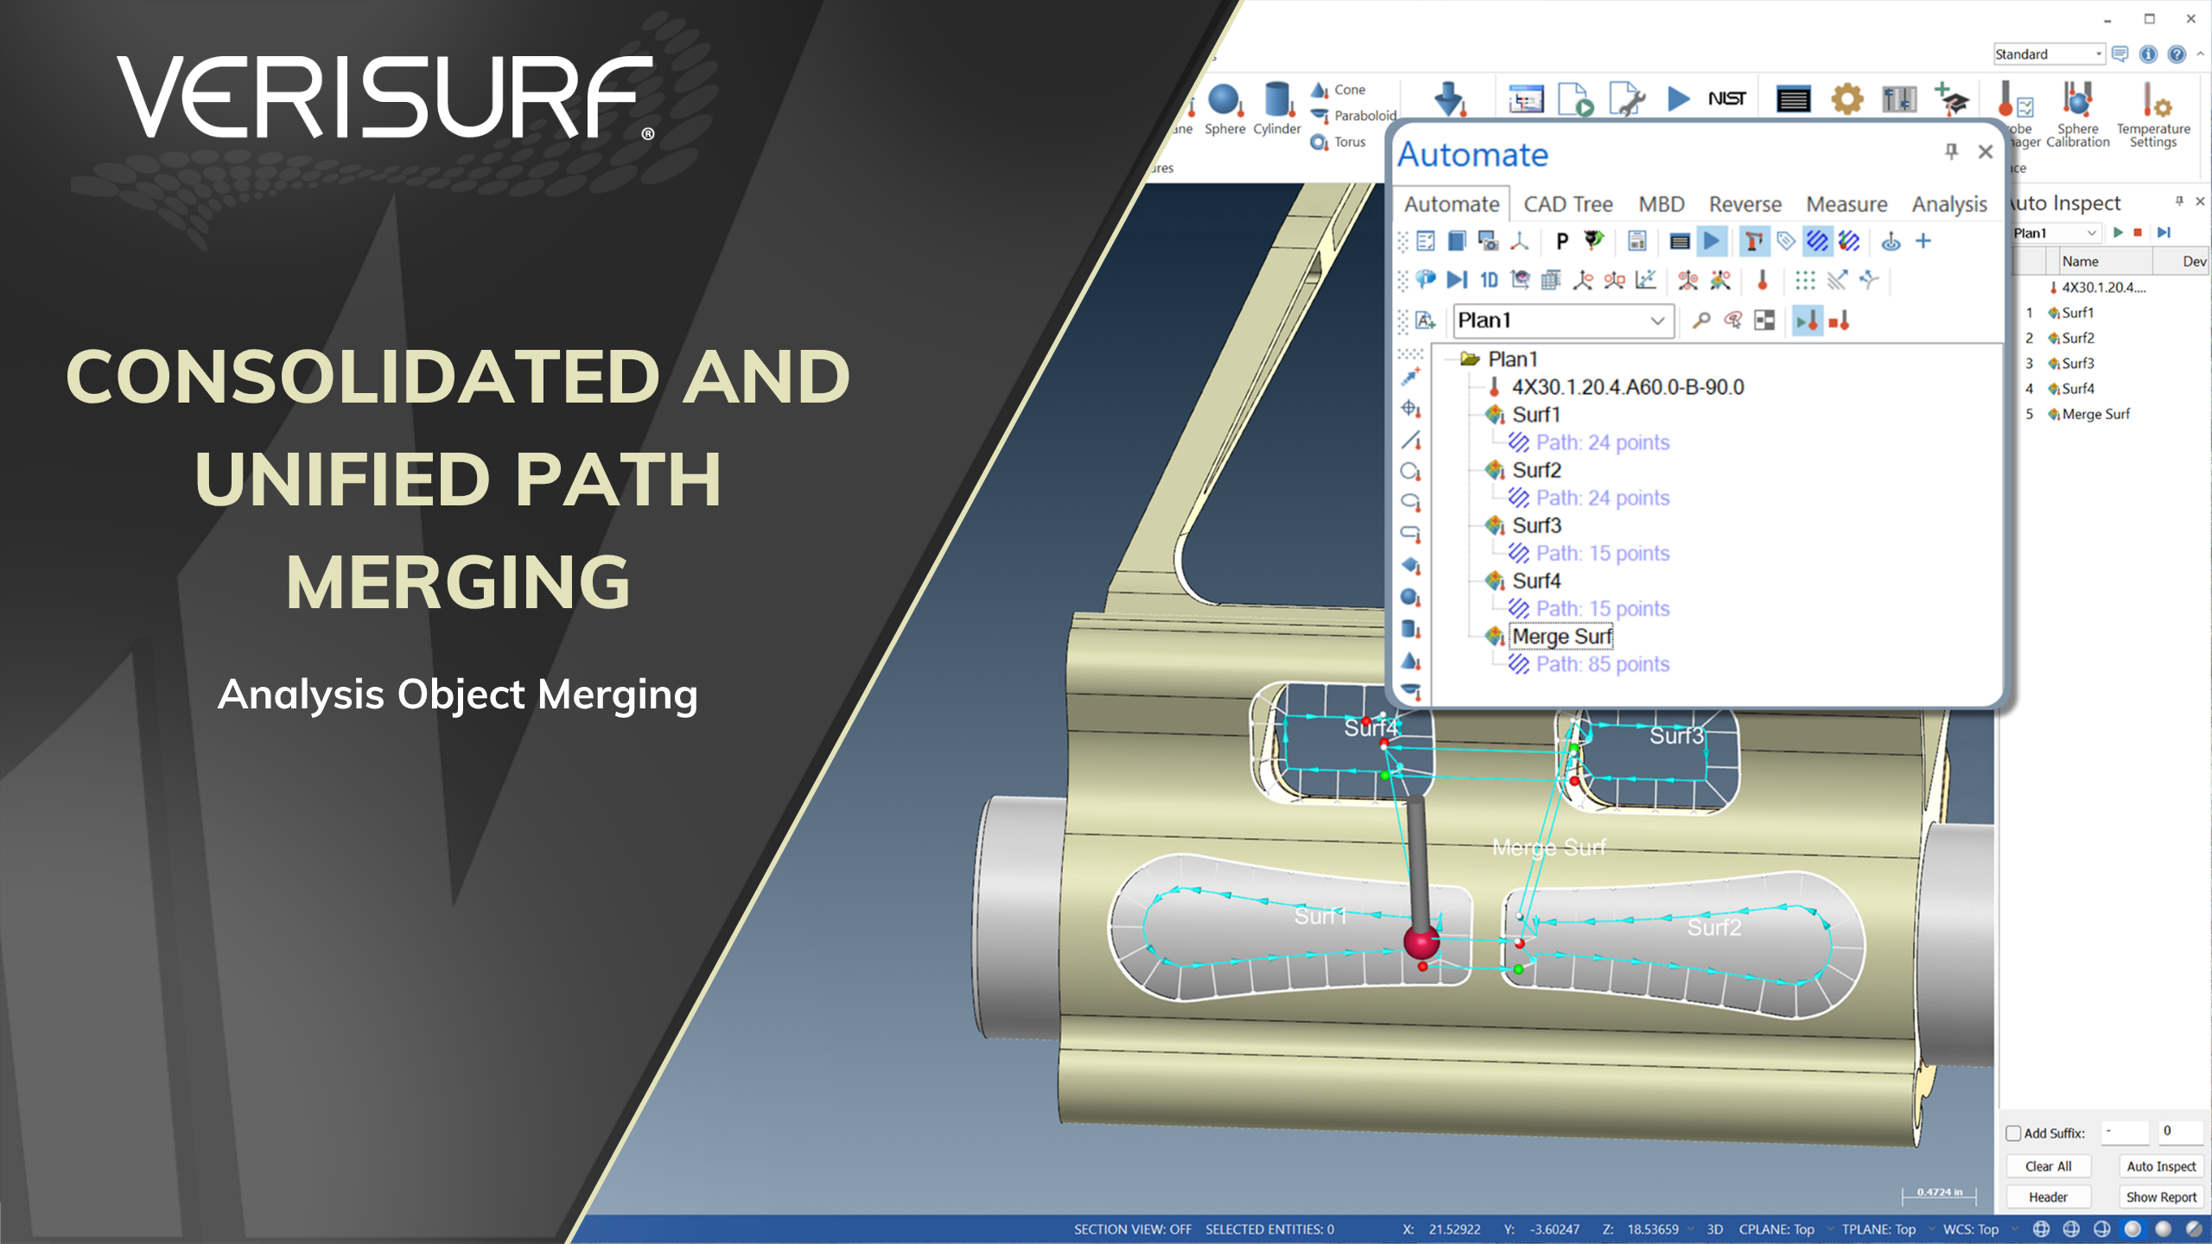Click the Auto Inspect button
Viewport: 2212px width, 1244px height.
click(x=2161, y=1166)
